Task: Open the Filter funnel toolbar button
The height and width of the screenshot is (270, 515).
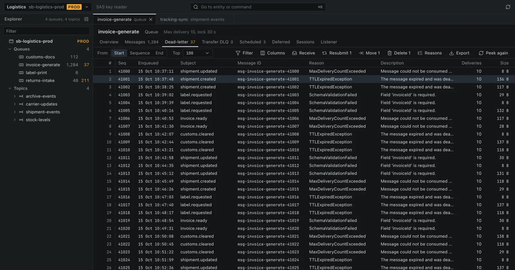Action: point(244,53)
